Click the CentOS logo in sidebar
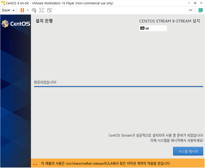Viewport: 205px width, 168px height. [16, 24]
